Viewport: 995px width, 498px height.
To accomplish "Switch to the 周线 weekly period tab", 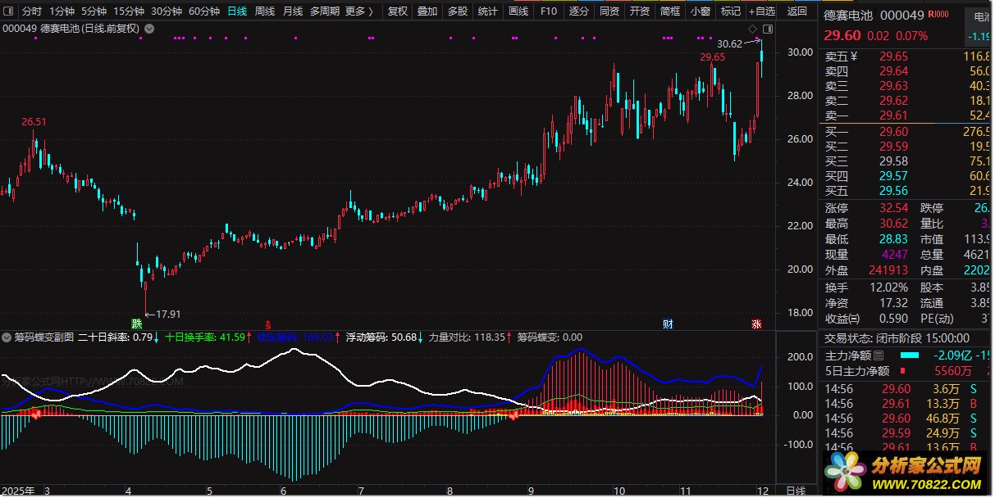I will (x=264, y=11).
